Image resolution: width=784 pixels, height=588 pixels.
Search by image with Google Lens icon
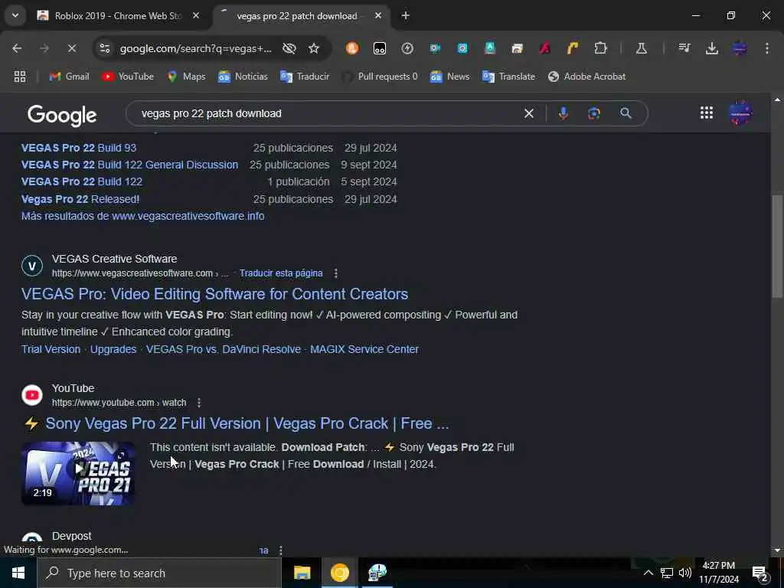594,113
